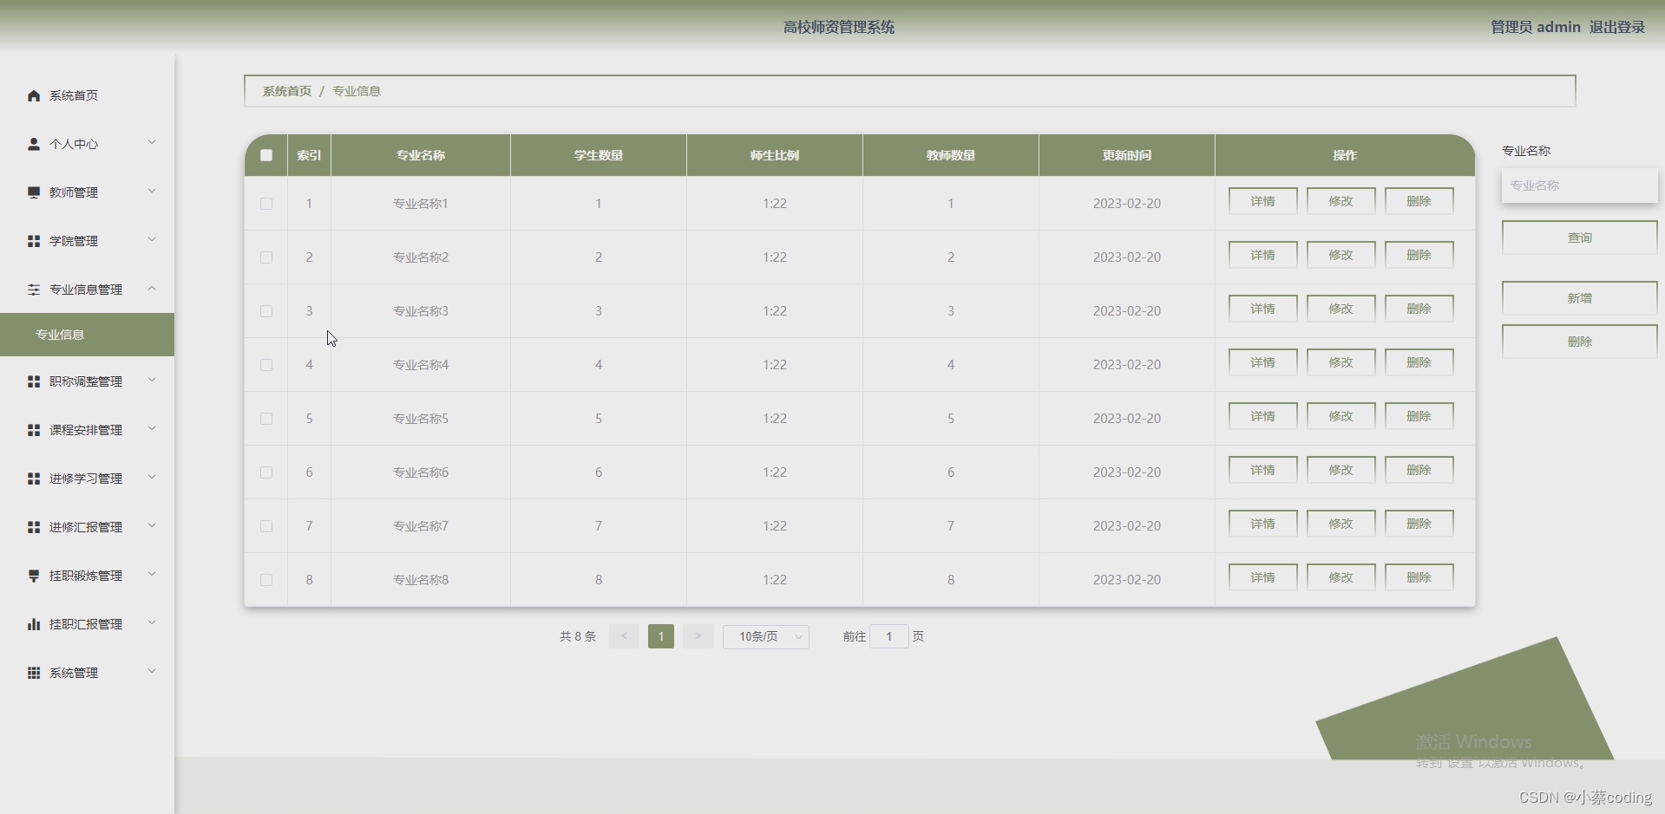1665x814 pixels.
Task: Open the 10条/页 page size dropdown
Action: point(766,636)
